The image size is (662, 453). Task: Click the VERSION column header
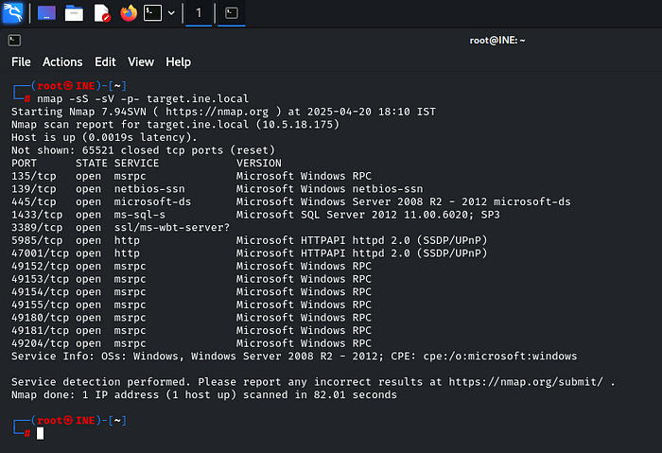pos(259,163)
